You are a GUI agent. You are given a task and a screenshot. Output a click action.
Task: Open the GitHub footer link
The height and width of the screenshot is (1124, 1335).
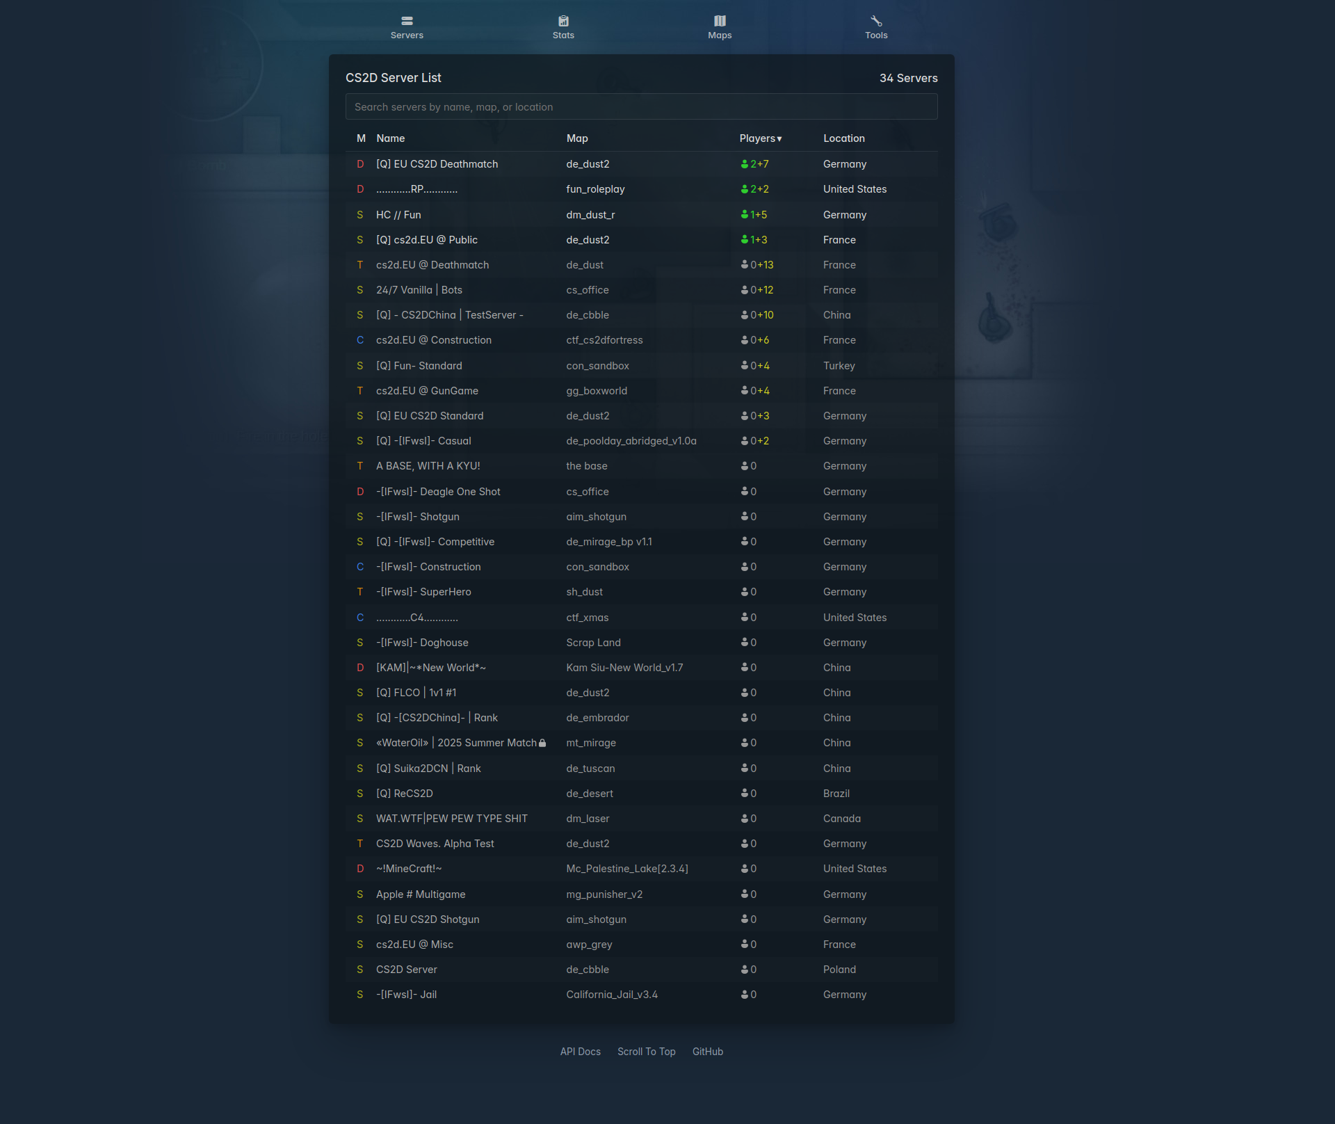(x=707, y=1052)
